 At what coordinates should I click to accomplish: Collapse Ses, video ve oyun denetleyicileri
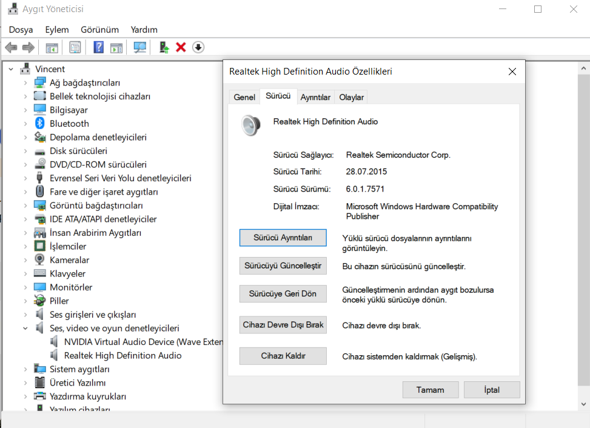[x=25, y=329]
